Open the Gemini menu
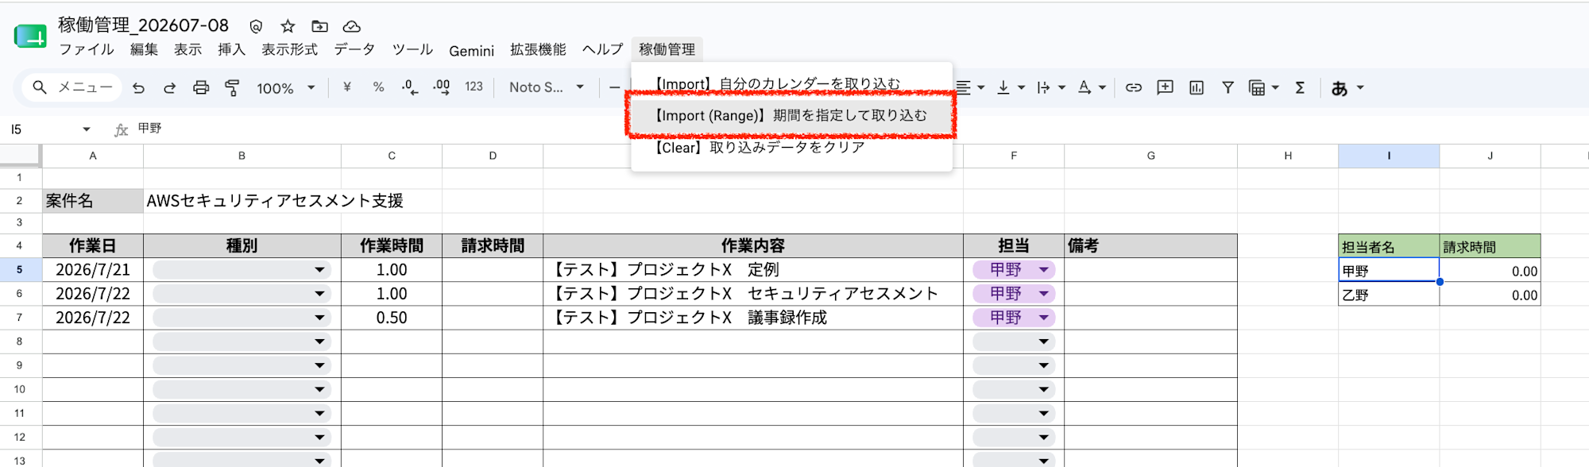This screenshot has width=1589, height=467. pos(471,50)
